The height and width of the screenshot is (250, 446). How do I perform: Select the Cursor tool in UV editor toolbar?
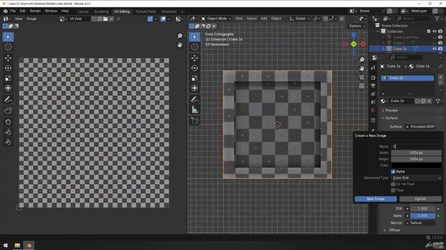tap(8, 47)
